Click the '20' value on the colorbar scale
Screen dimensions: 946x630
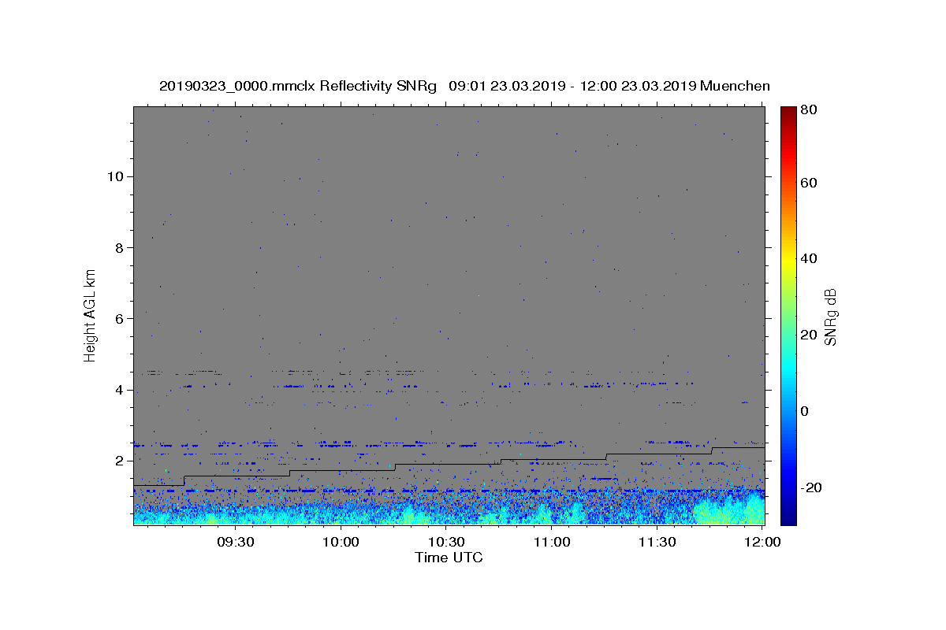tap(809, 335)
